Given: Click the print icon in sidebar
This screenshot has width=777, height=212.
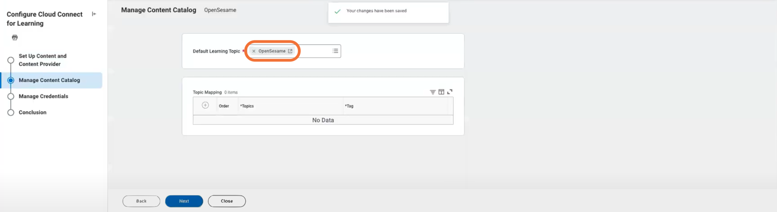Looking at the screenshot, I should pyautogui.click(x=15, y=37).
